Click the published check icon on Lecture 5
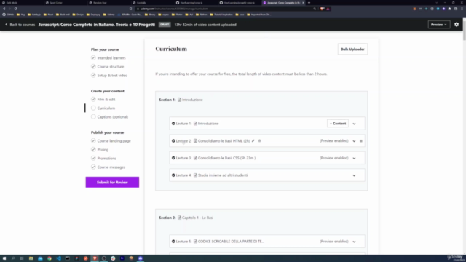466x262 pixels. [173, 242]
